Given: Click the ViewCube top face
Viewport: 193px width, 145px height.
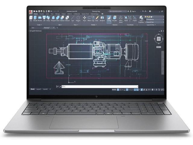Looking at the screenshot, I should tap(158, 39).
